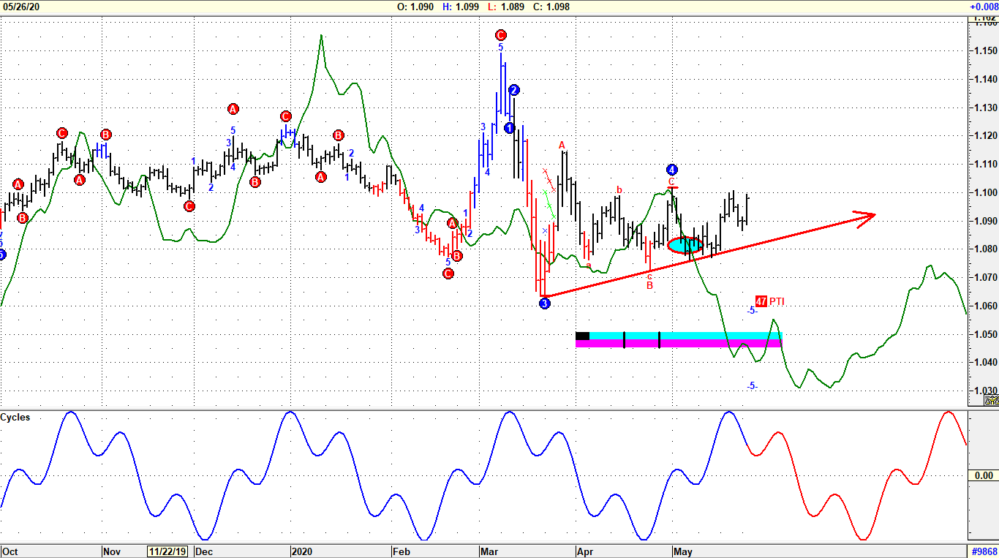Select the blue circled 4 wave marker
Viewport: 999px width, 558px height.
(672, 170)
